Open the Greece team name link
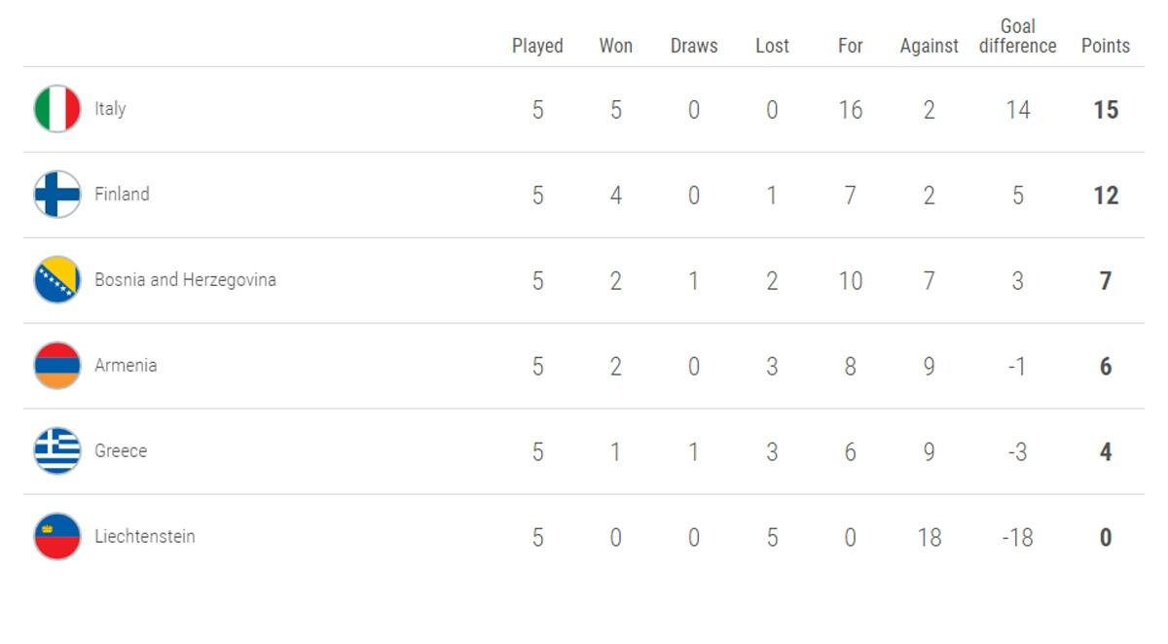Image resolution: width=1168 pixels, height=644 pixels. pyautogui.click(x=121, y=451)
